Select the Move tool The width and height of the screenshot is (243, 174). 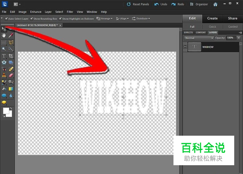click(4, 29)
